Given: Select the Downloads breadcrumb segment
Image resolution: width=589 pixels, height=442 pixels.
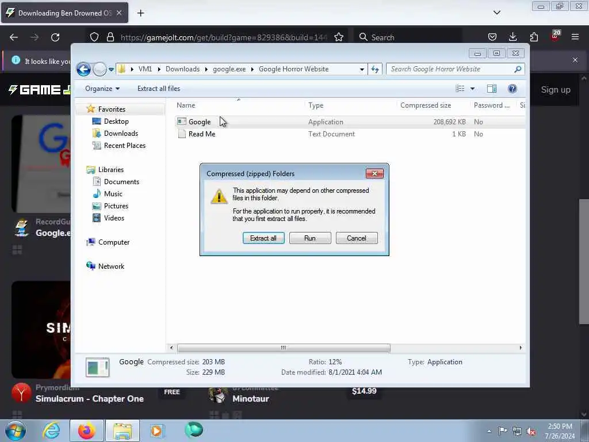Looking at the screenshot, I should [182, 69].
